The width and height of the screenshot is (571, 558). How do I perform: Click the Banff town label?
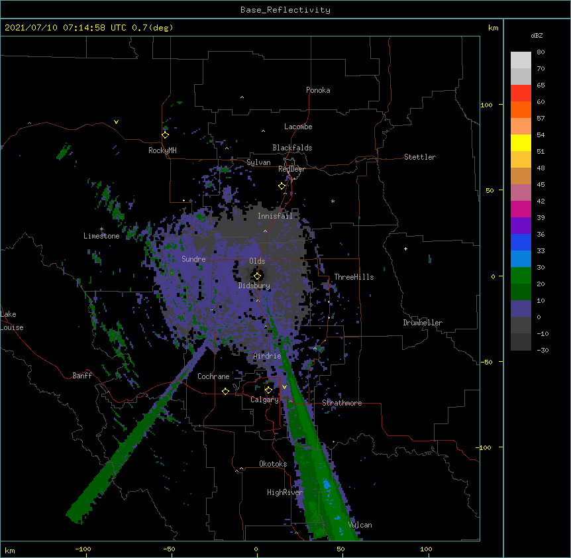coord(82,376)
